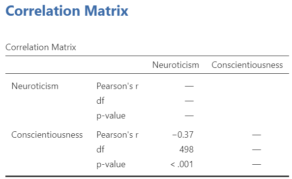
Task: Select the Conscientiousness row label
Action: coord(47,135)
